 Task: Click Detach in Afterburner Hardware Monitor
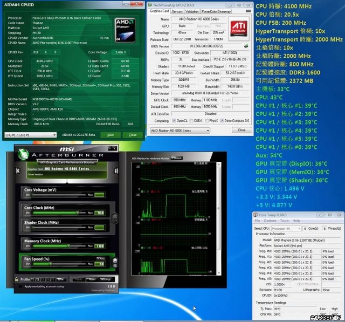tap(176, 158)
